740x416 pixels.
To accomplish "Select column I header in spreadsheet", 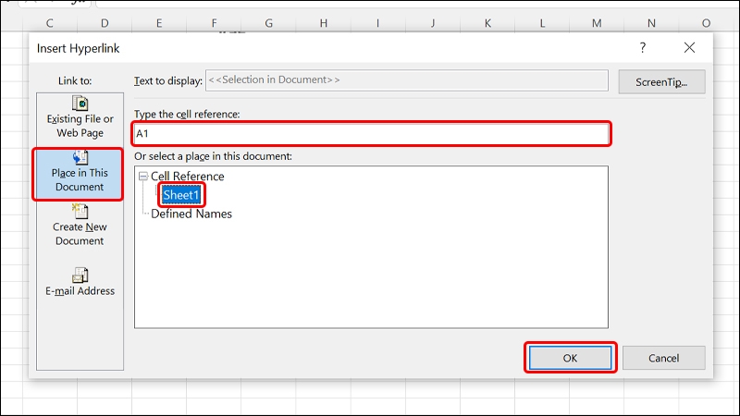I will point(378,23).
